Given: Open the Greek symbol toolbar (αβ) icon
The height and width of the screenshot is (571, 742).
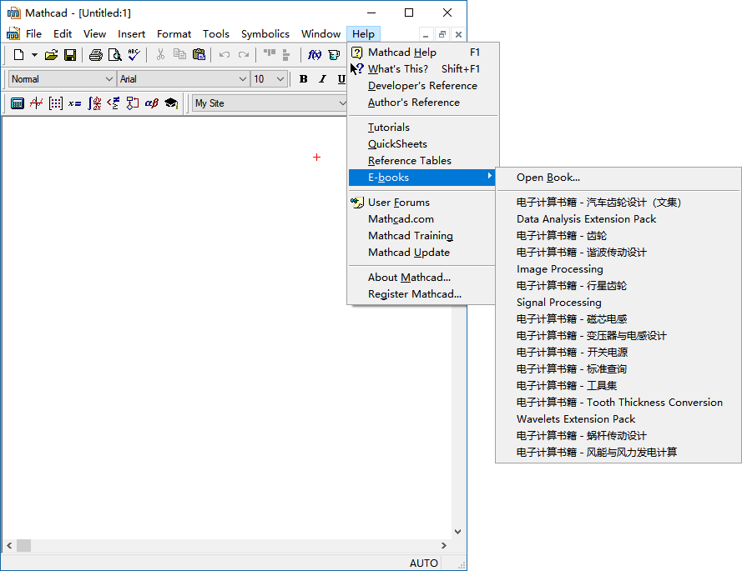Looking at the screenshot, I should click(151, 103).
